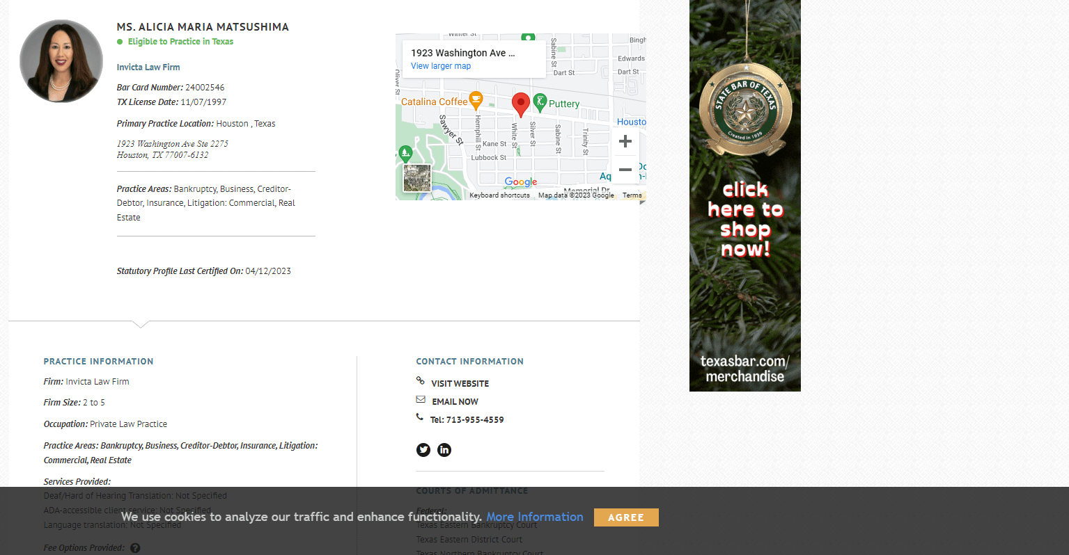The width and height of the screenshot is (1069, 555).
Task: Open the LinkedIn profile icon
Action: (x=444, y=450)
